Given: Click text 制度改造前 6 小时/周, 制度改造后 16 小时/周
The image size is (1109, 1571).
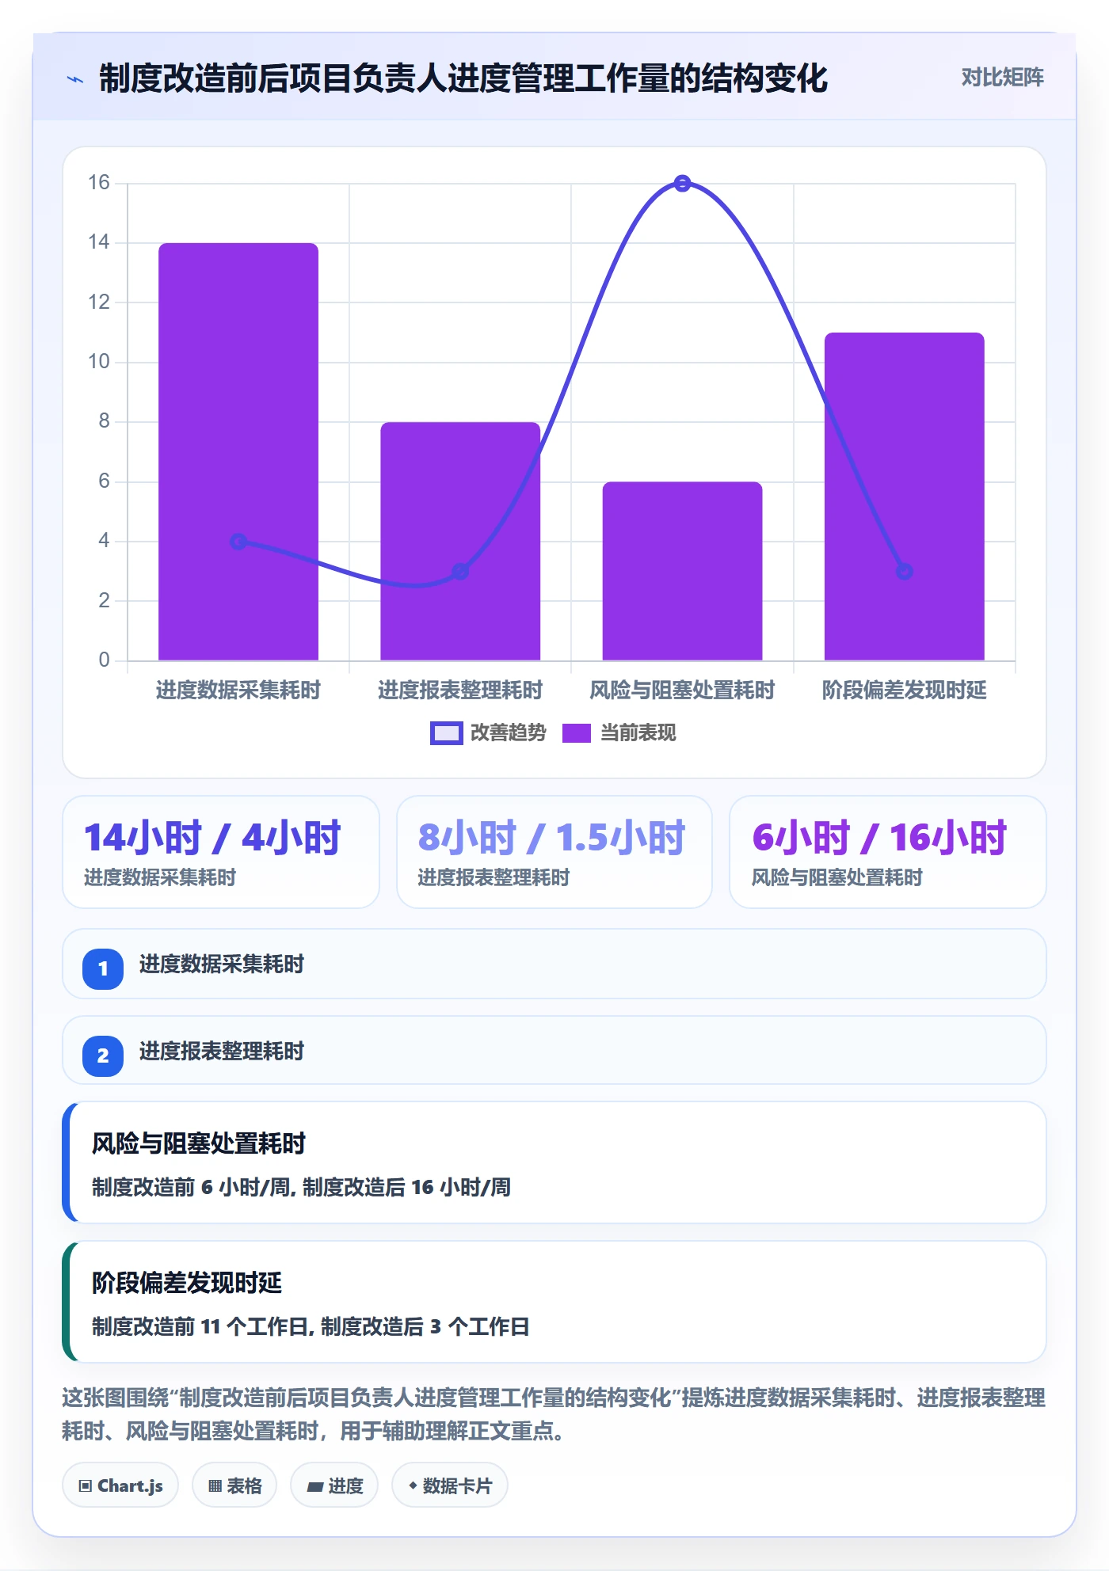Looking at the screenshot, I should click(301, 1187).
